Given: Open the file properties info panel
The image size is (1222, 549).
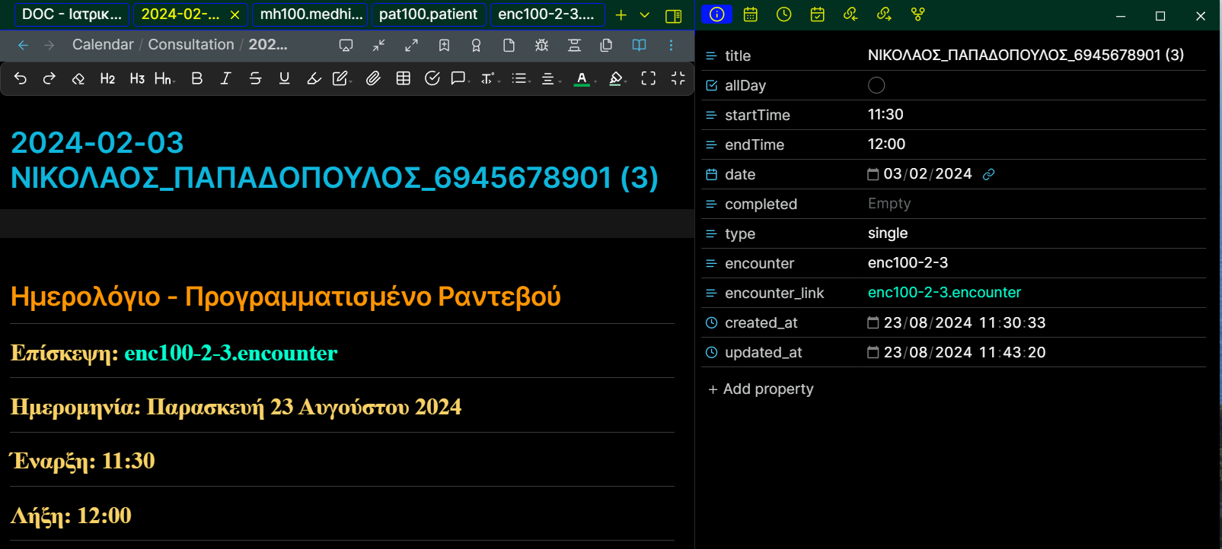Looking at the screenshot, I should [716, 14].
